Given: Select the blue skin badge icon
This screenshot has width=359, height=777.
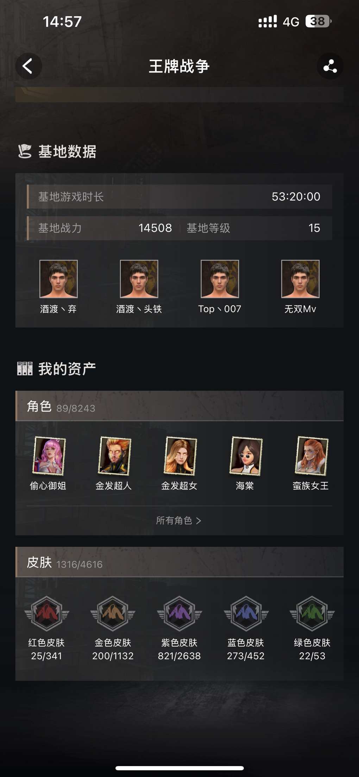Looking at the screenshot, I should [x=246, y=614].
